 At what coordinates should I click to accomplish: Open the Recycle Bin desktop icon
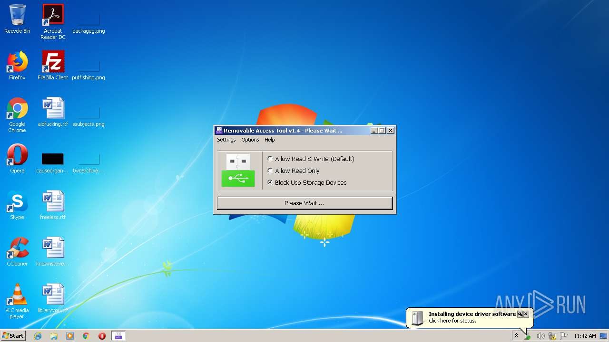(17, 19)
